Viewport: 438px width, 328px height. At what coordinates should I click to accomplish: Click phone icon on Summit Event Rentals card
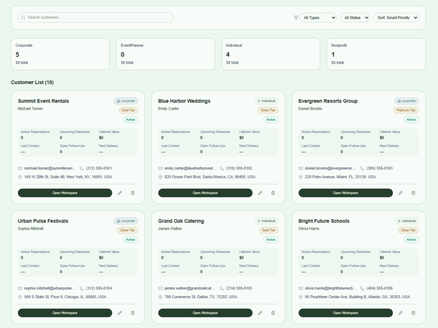pos(82,168)
